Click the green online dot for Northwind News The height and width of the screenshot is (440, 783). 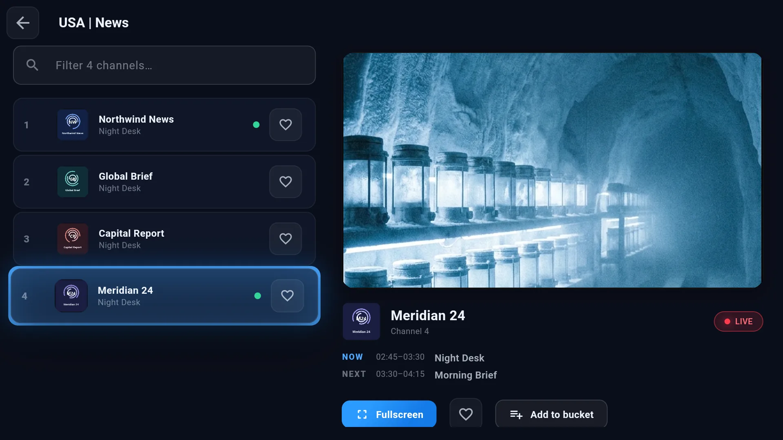pyautogui.click(x=256, y=125)
